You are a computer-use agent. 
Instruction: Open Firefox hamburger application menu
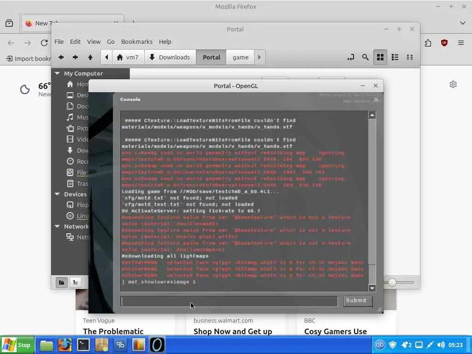pos(461,43)
